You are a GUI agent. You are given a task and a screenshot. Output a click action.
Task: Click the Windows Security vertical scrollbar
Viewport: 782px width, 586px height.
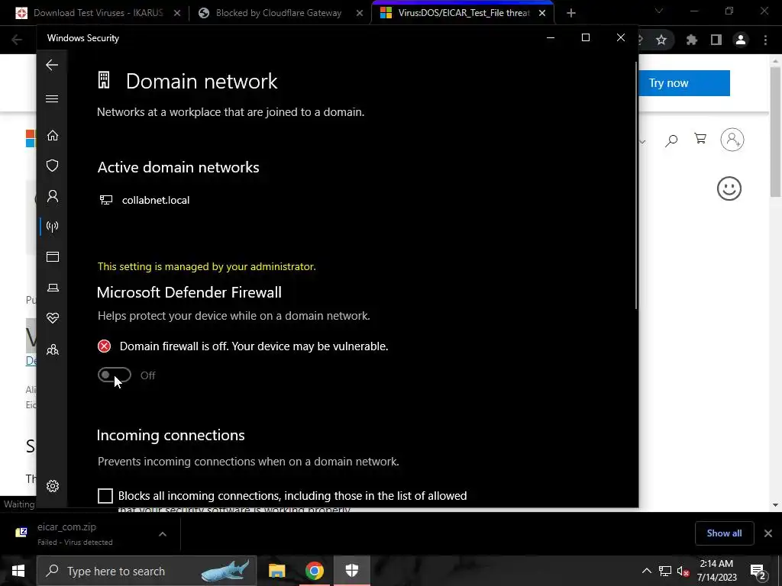point(636,185)
